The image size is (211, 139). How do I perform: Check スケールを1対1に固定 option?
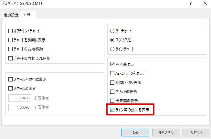(x=11, y=79)
